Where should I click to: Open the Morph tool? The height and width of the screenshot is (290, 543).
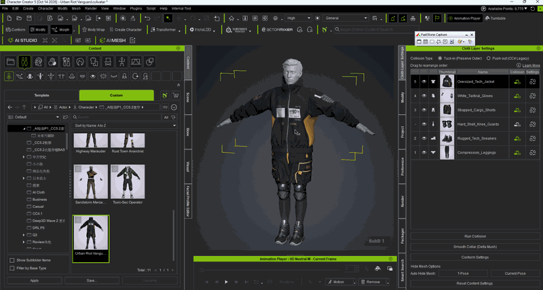click(61, 30)
